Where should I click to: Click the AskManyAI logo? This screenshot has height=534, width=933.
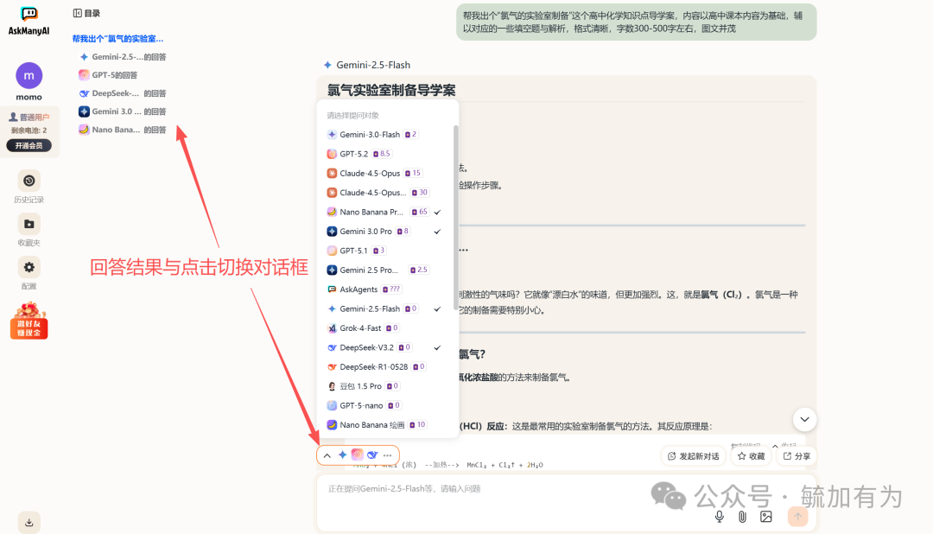[x=29, y=19]
